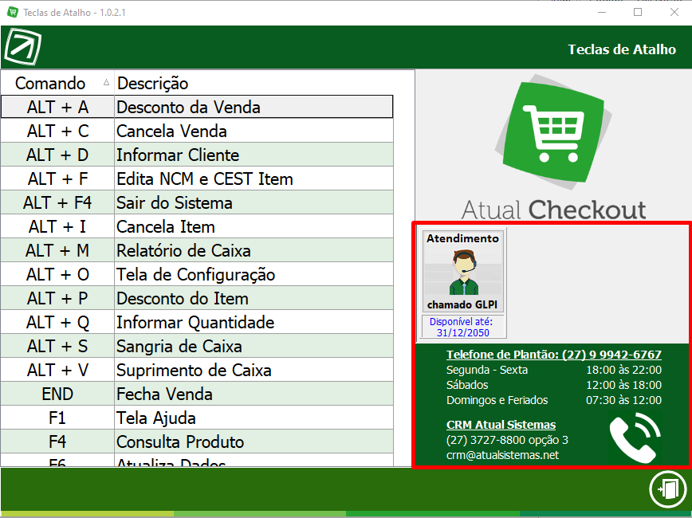Select Informar Cliente description

click(254, 155)
